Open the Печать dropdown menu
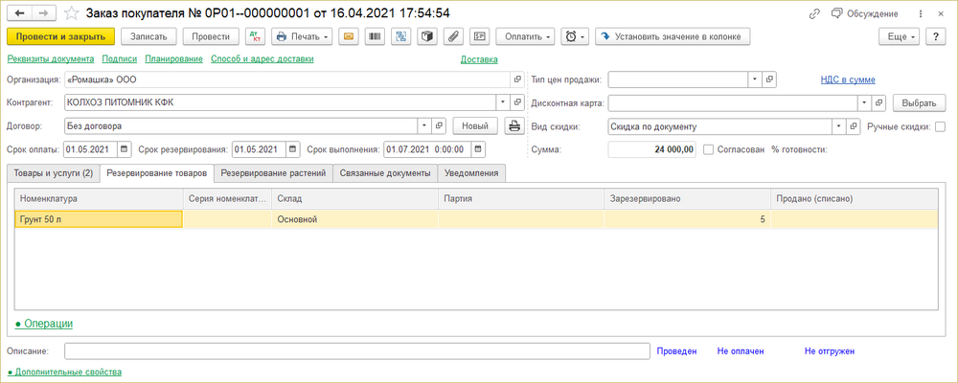 302,36
